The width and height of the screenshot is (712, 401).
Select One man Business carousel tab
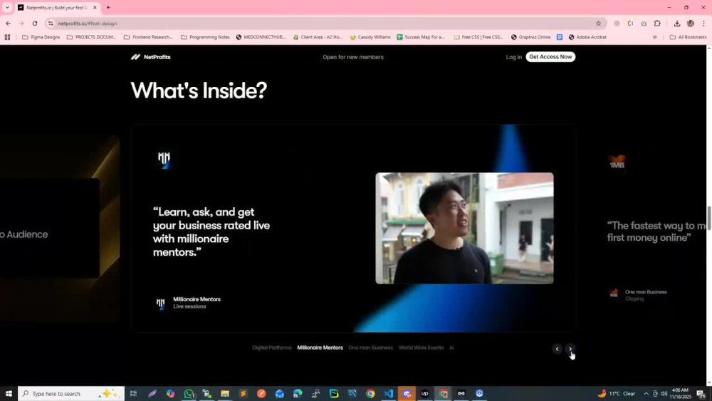click(370, 348)
